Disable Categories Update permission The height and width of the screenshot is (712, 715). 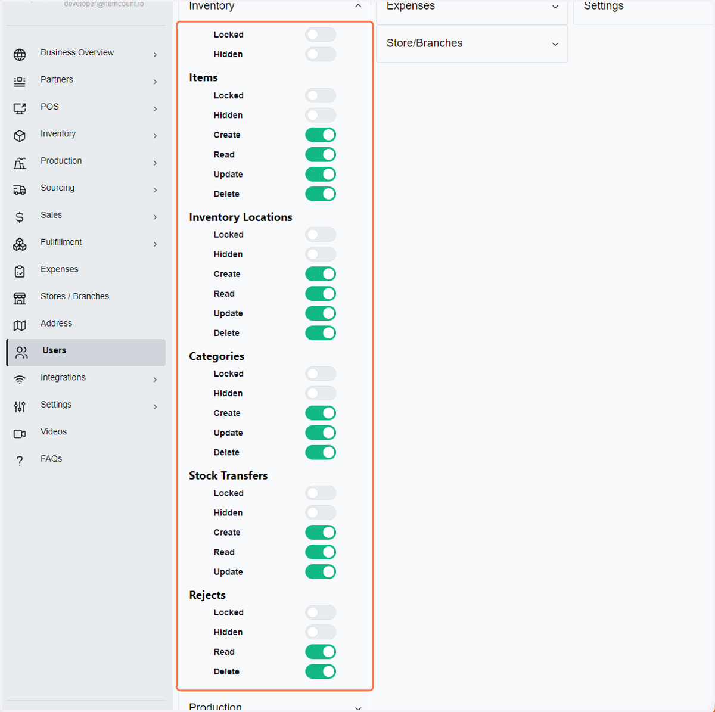click(321, 433)
